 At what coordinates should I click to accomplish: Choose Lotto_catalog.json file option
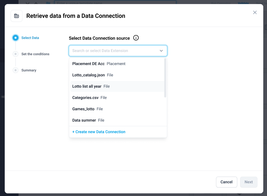[117, 75]
